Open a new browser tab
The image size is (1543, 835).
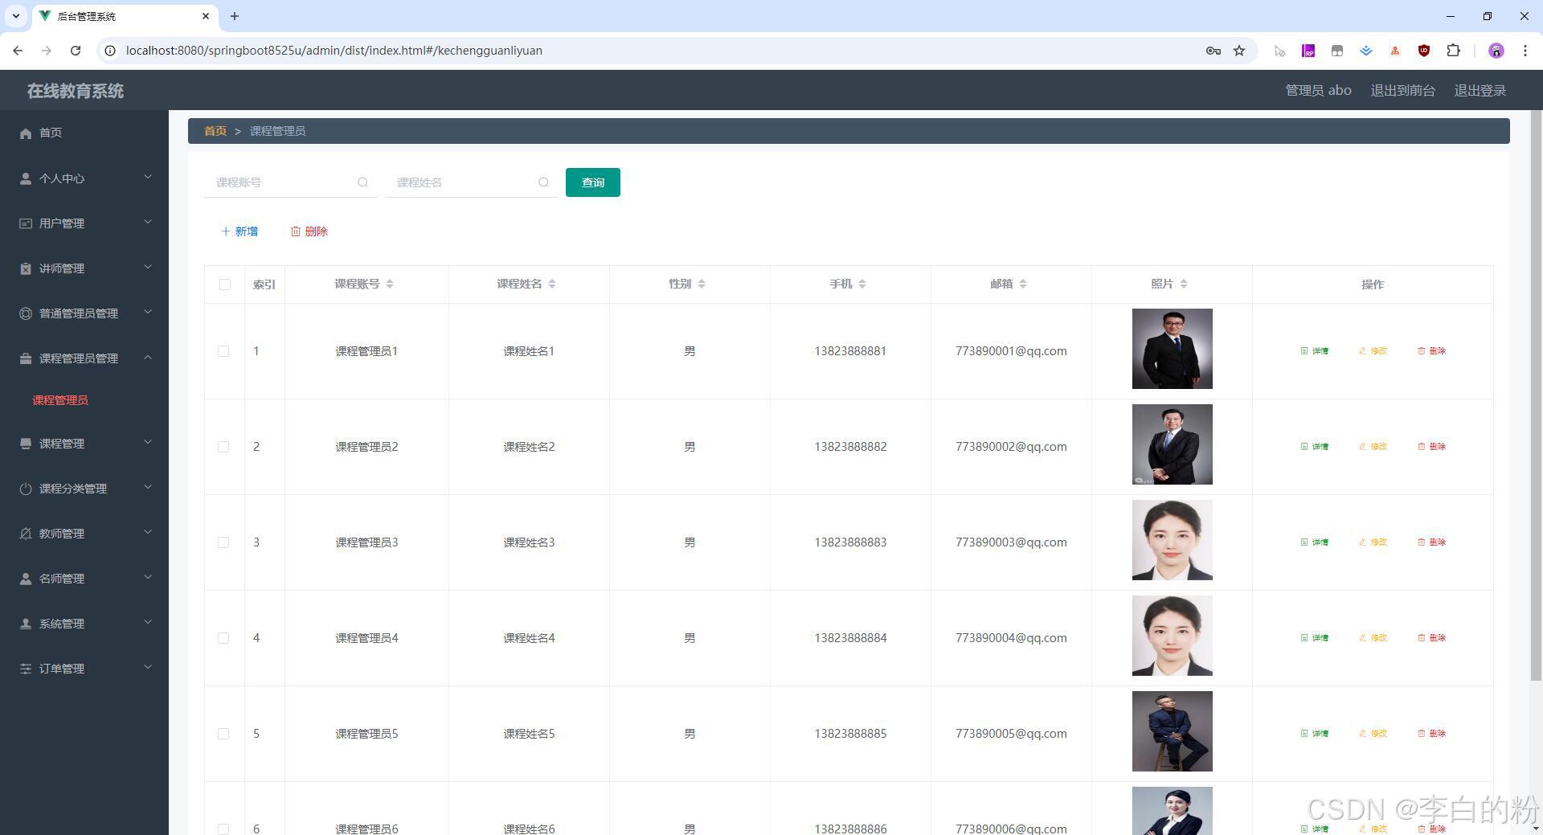click(235, 16)
